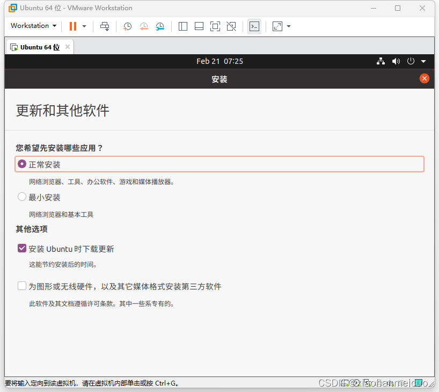
Task: Toggle Unity mode icon
Action: click(231, 26)
